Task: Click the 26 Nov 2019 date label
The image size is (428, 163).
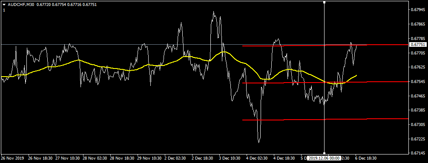Action: pos(12,158)
